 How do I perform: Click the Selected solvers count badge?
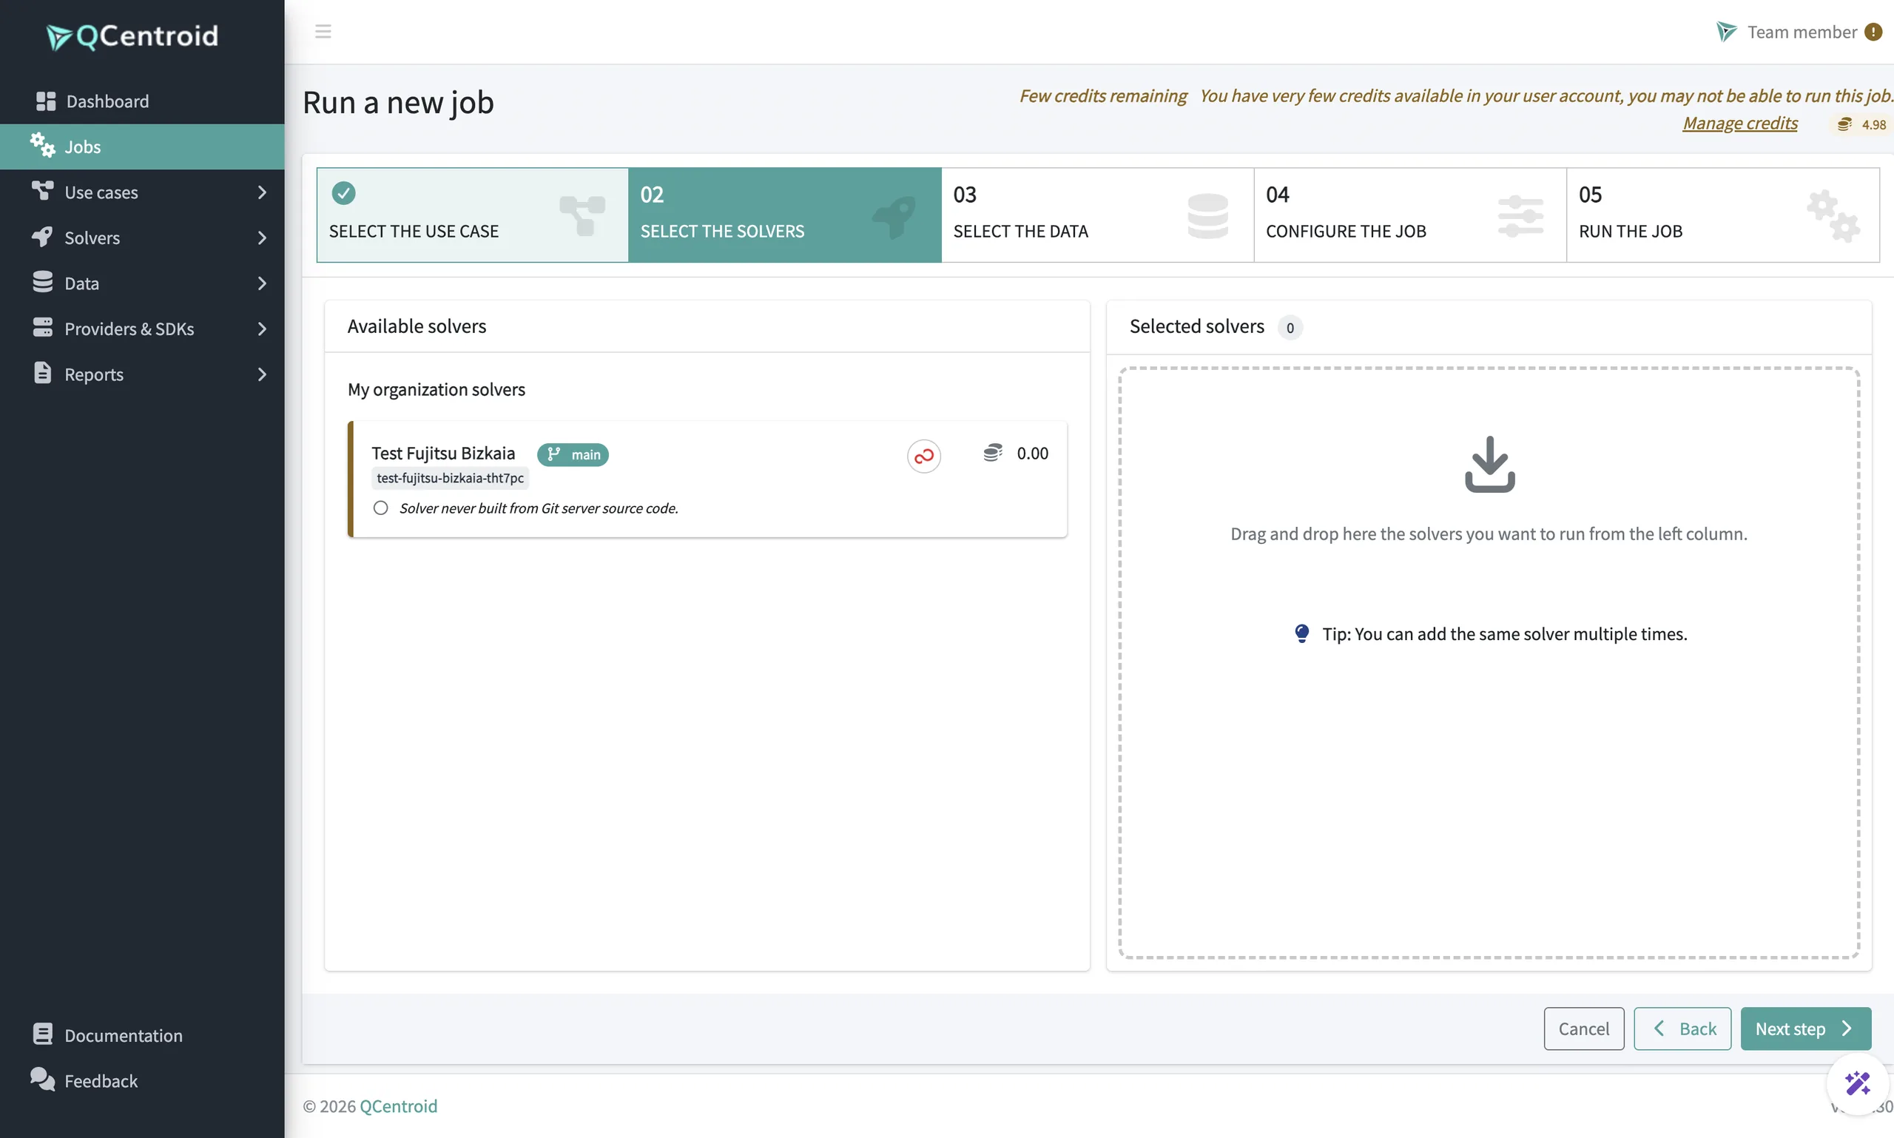1290,328
